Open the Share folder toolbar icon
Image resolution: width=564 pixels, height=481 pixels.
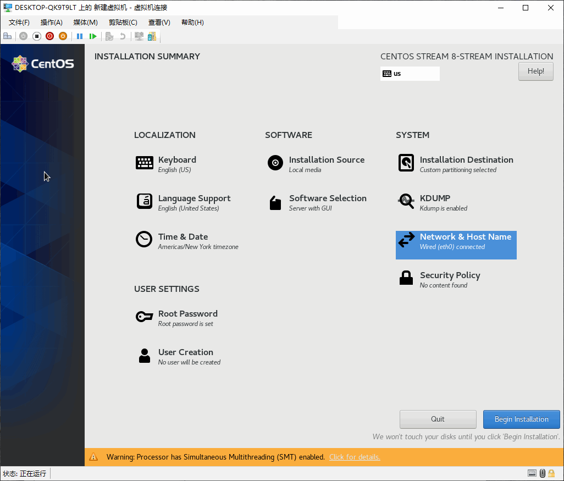pyautogui.click(x=152, y=36)
